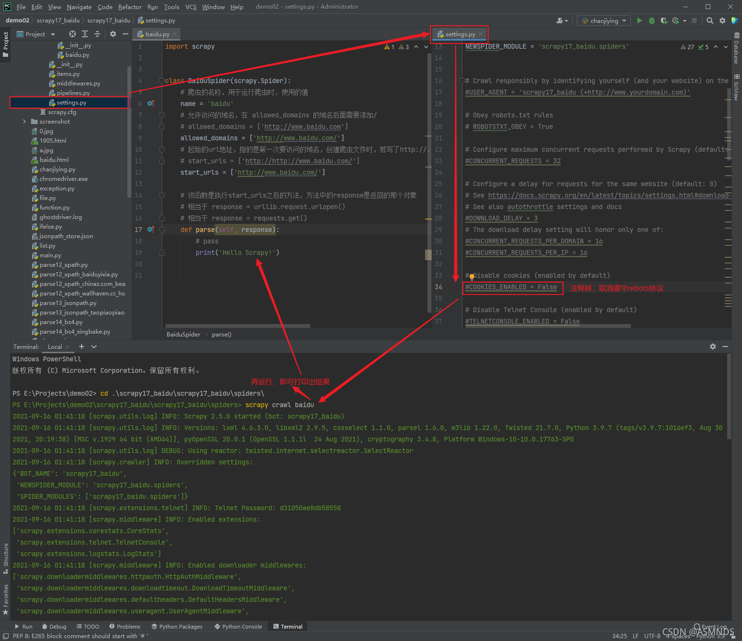
Task: Run with coverage icon
Action: point(664,21)
